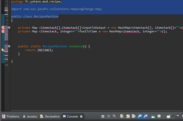
Task: Open the dropdown arrow beside Open Console
Action: click(x=173, y=116)
